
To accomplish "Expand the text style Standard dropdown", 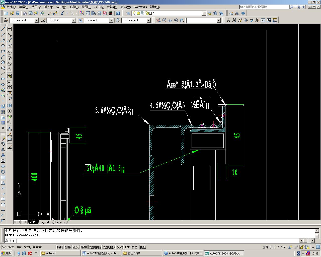I will pos(36,20).
